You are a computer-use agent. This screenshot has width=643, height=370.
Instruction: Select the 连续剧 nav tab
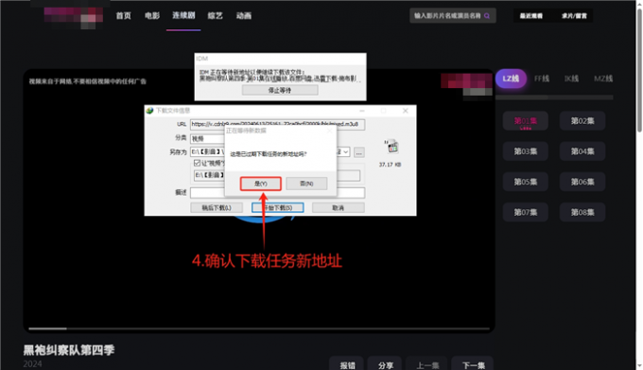tap(183, 15)
